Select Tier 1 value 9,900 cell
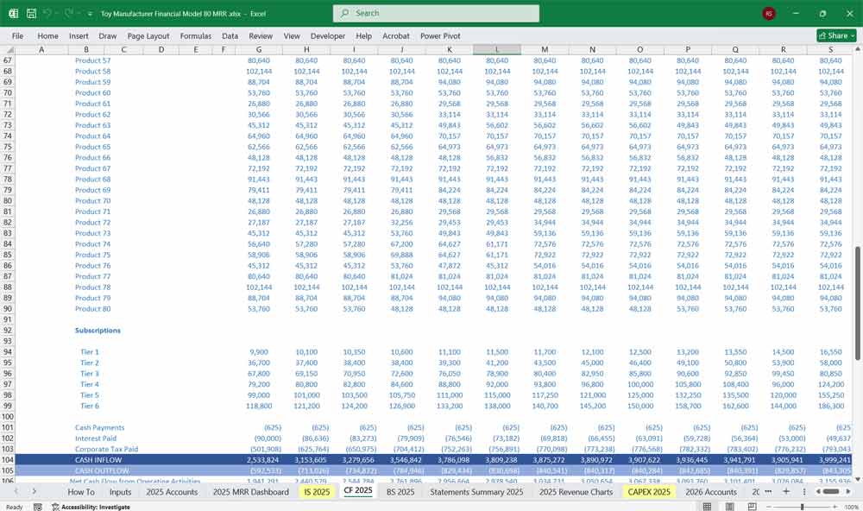This screenshot has height=511, width=863. point(259,352)
